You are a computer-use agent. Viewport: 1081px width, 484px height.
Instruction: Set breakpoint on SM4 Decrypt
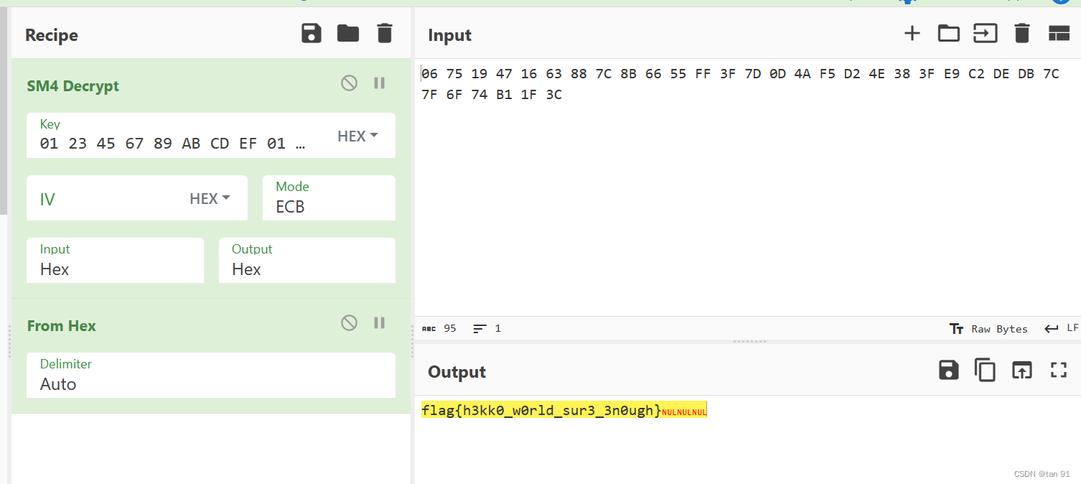click(x=380, y=83)
